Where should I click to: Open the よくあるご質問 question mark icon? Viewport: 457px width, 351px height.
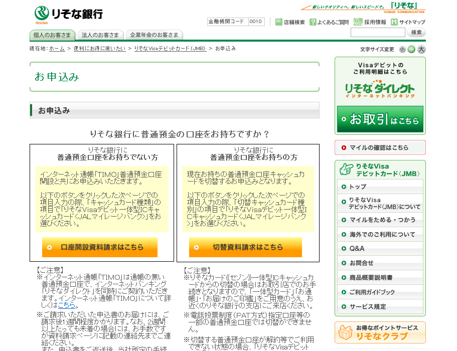pos(313,22)
